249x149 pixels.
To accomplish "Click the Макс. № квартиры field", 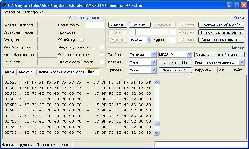I will pyautogui.click(x=47, y=55).
